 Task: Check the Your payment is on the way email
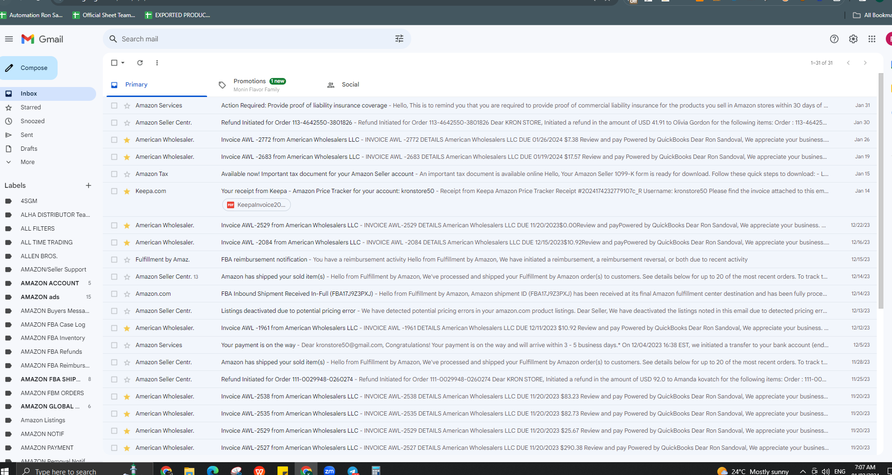(114, 345)
